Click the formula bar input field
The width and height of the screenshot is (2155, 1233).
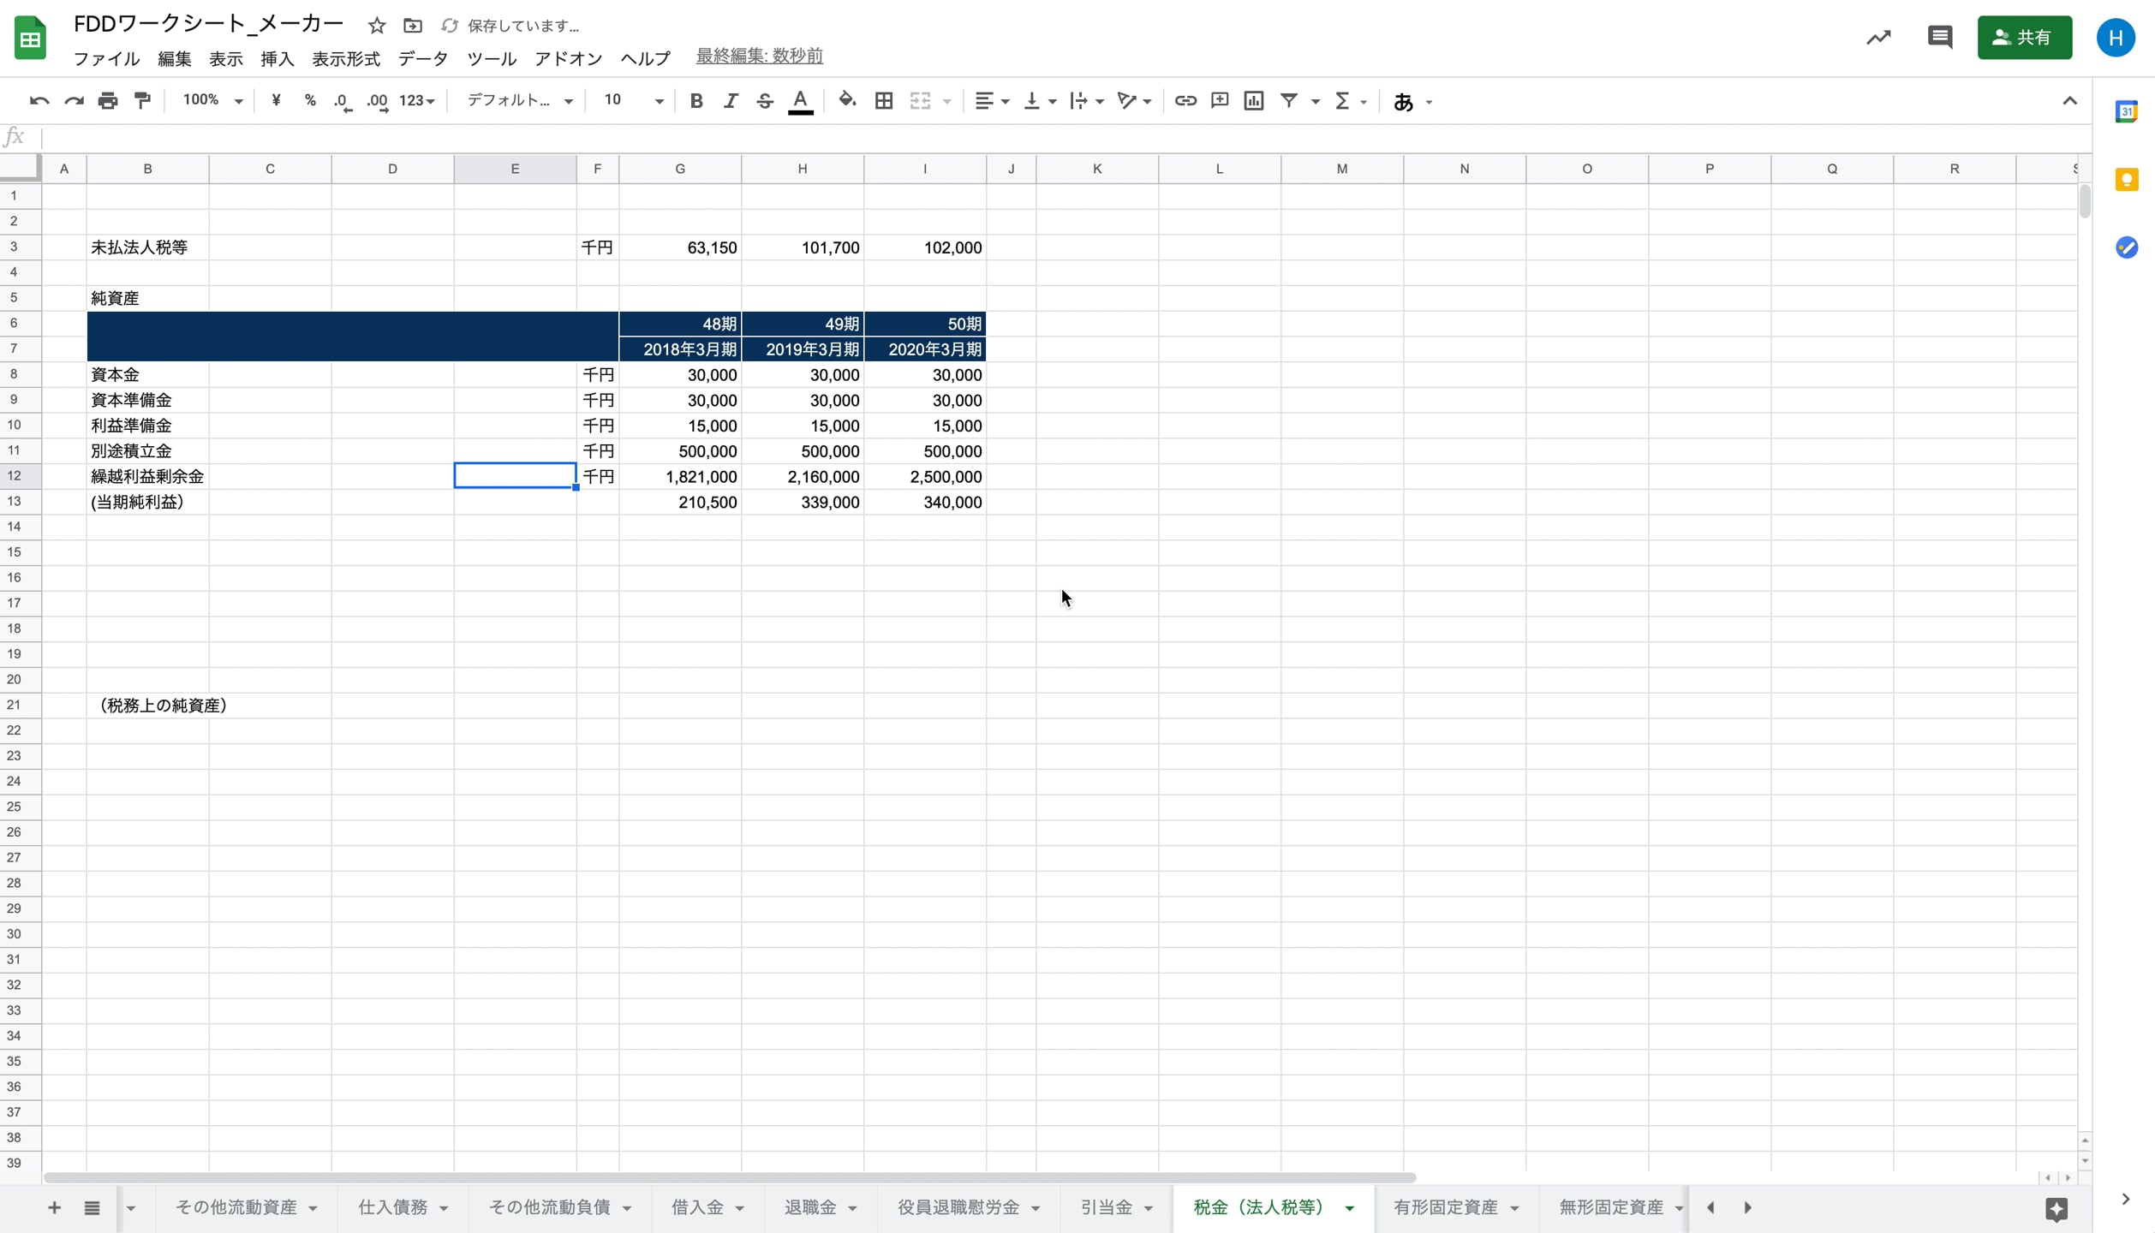[x=1028, y=137]
